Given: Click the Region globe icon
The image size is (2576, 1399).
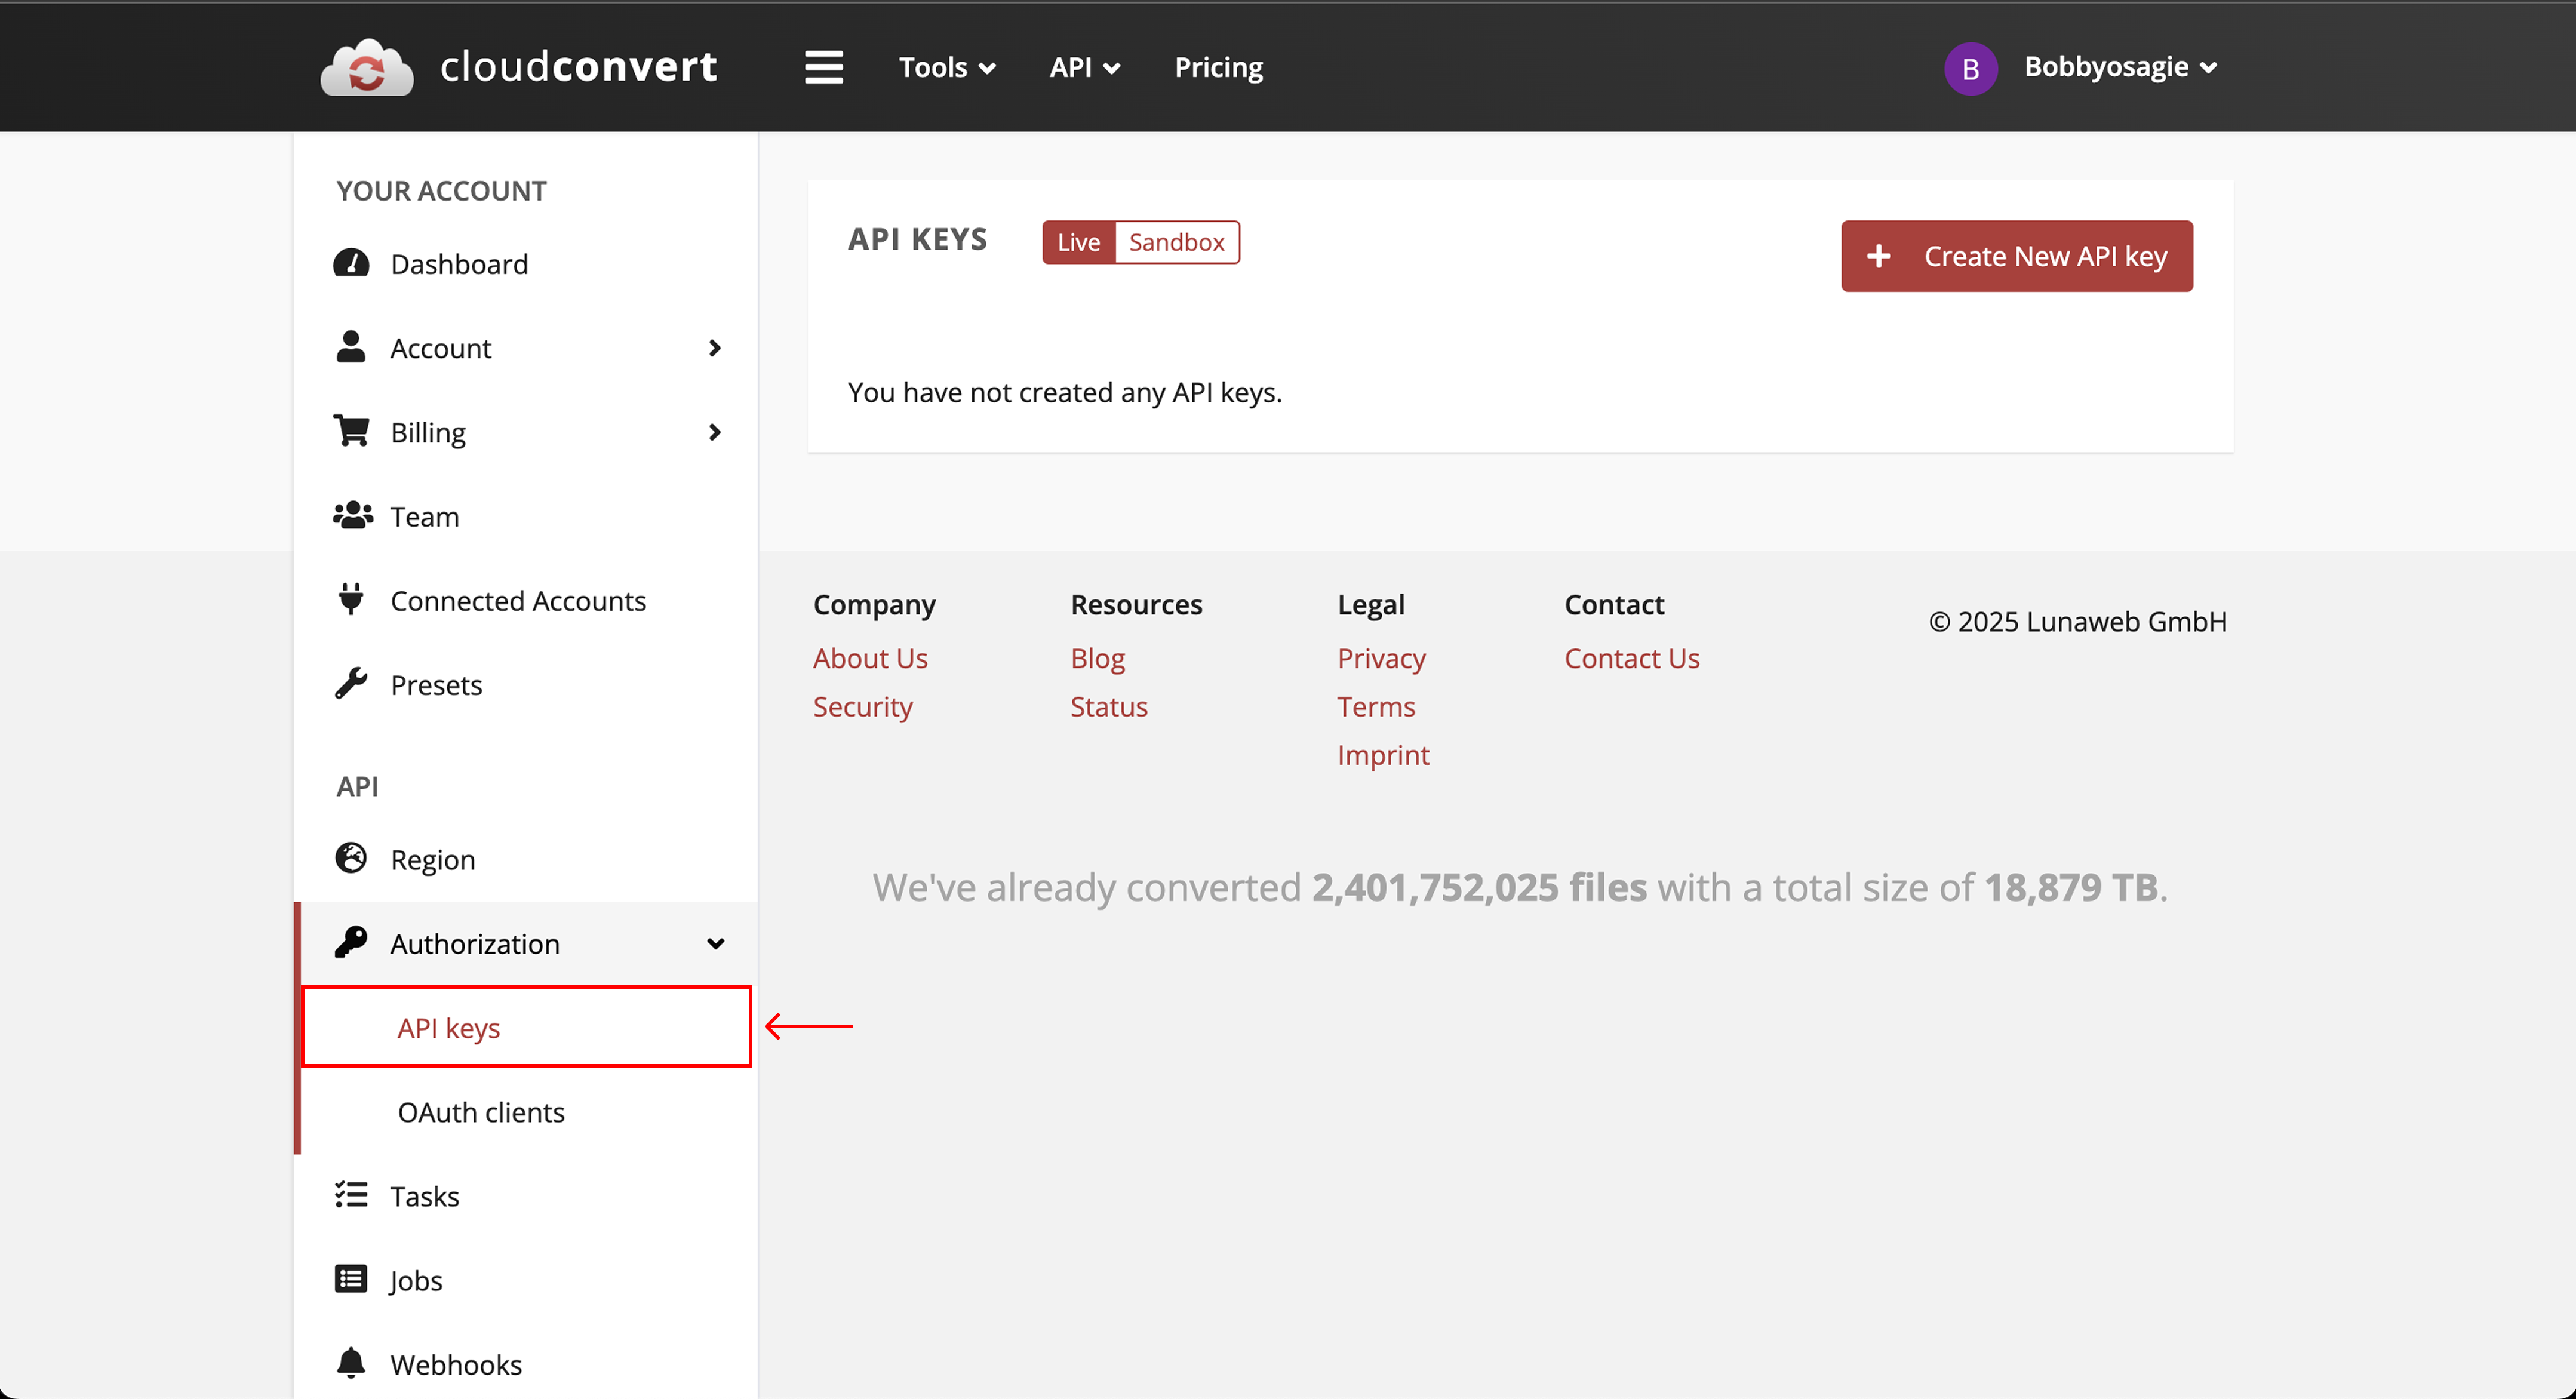Looking at the screenshot, I should click(351, 858).
